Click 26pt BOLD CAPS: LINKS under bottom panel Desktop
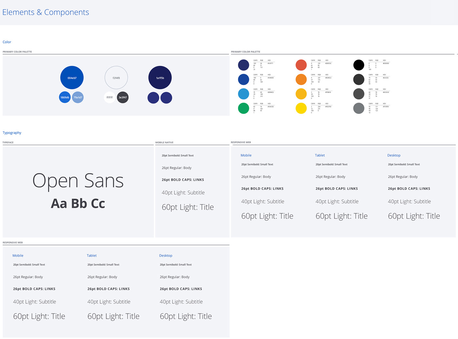 (x=181, y=289)
